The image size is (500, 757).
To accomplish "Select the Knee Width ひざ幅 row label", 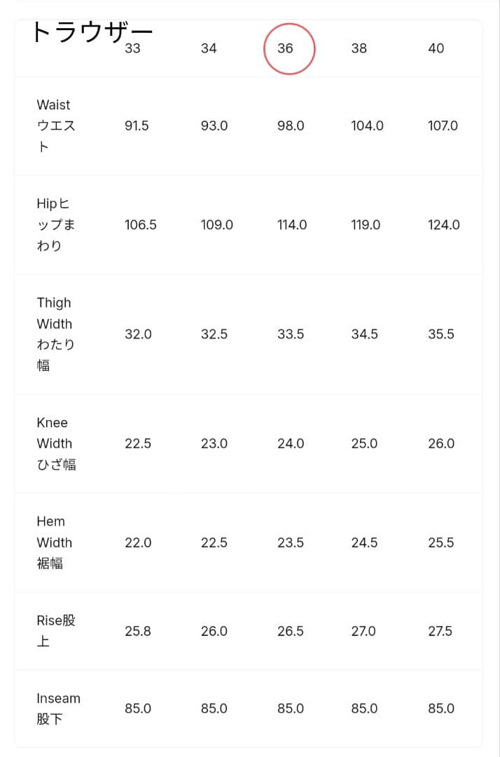I will click(x=55, y=444).
